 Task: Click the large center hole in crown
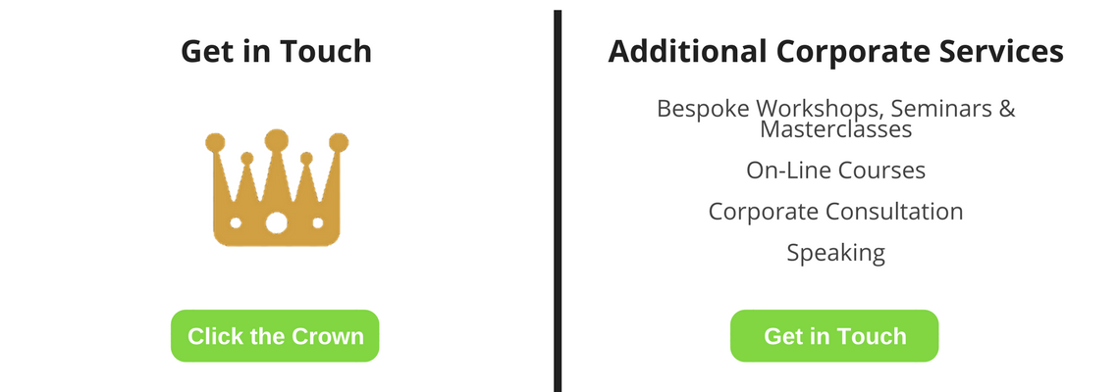(276, 223)
